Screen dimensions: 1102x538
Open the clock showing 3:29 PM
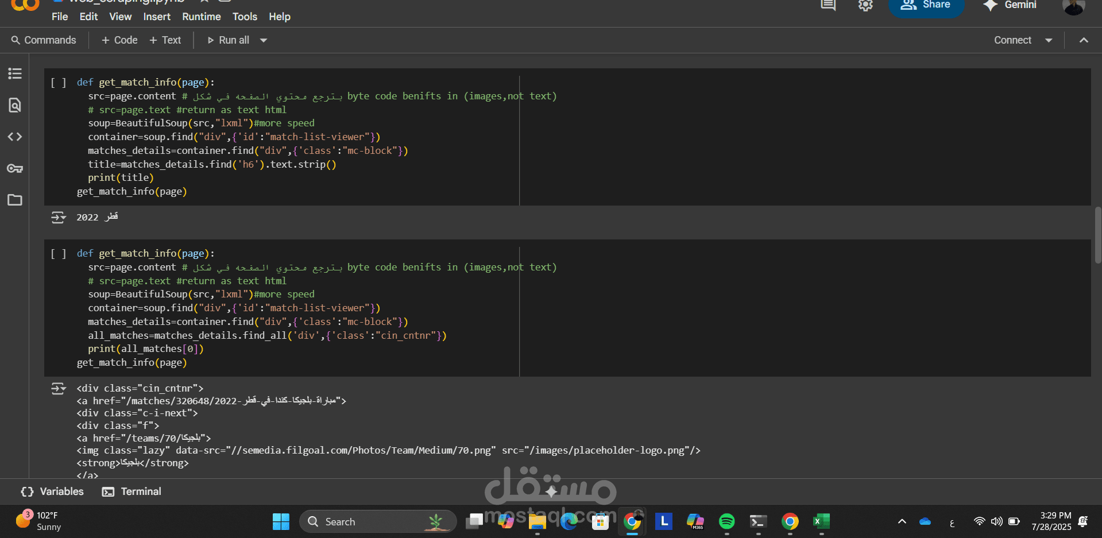point(1051,521)
